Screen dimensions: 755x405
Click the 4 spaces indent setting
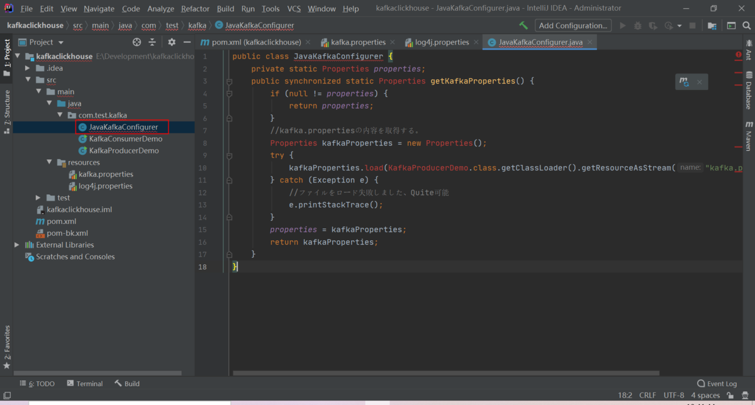[x=705, y=396]
